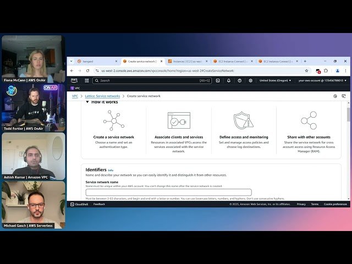Click the Identifiers section heading
352x264 pixels.
coord(96,170)
